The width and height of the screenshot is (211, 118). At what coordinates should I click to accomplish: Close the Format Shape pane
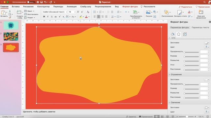(x=210, y=22)
